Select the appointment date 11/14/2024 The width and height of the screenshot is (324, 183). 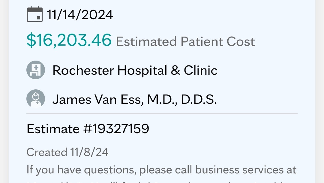coord(80,15)
